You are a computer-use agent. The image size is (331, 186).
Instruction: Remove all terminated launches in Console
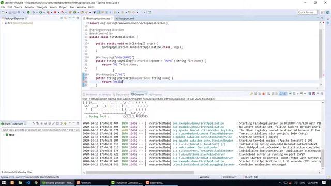coord(260,94)
